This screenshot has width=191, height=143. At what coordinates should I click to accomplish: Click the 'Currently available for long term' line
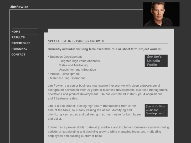105,49
